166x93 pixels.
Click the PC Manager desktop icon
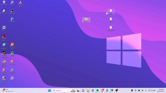12,20
